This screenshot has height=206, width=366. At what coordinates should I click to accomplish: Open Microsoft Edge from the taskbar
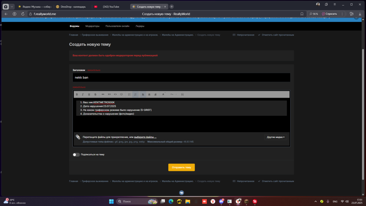coord(171,201)
